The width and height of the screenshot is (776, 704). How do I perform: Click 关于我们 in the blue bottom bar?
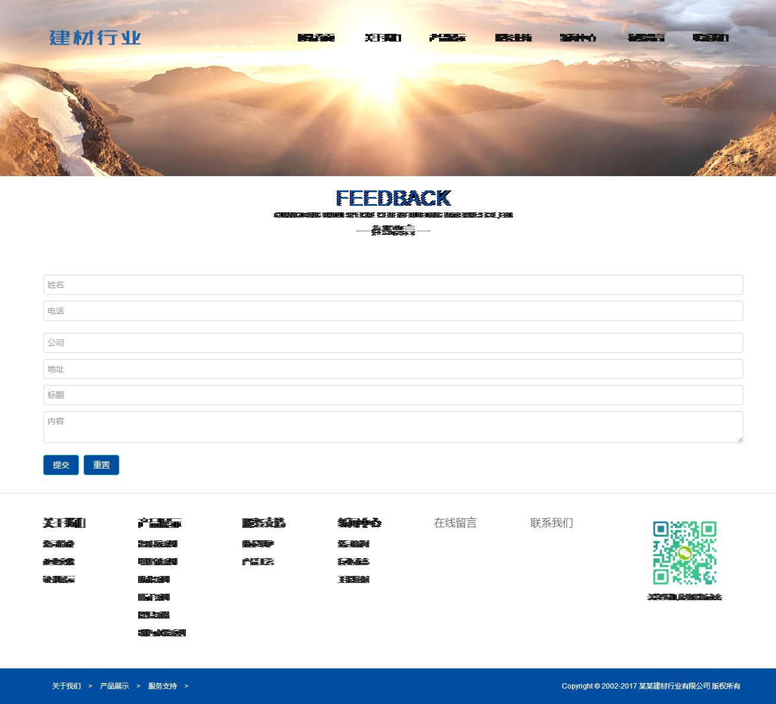click(x=66, y=686)
